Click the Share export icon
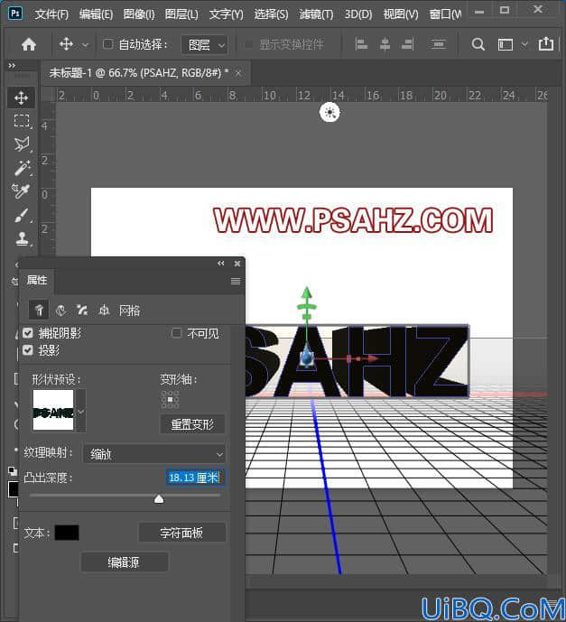This screenshot has width=566, height=622. coord(546,43)
